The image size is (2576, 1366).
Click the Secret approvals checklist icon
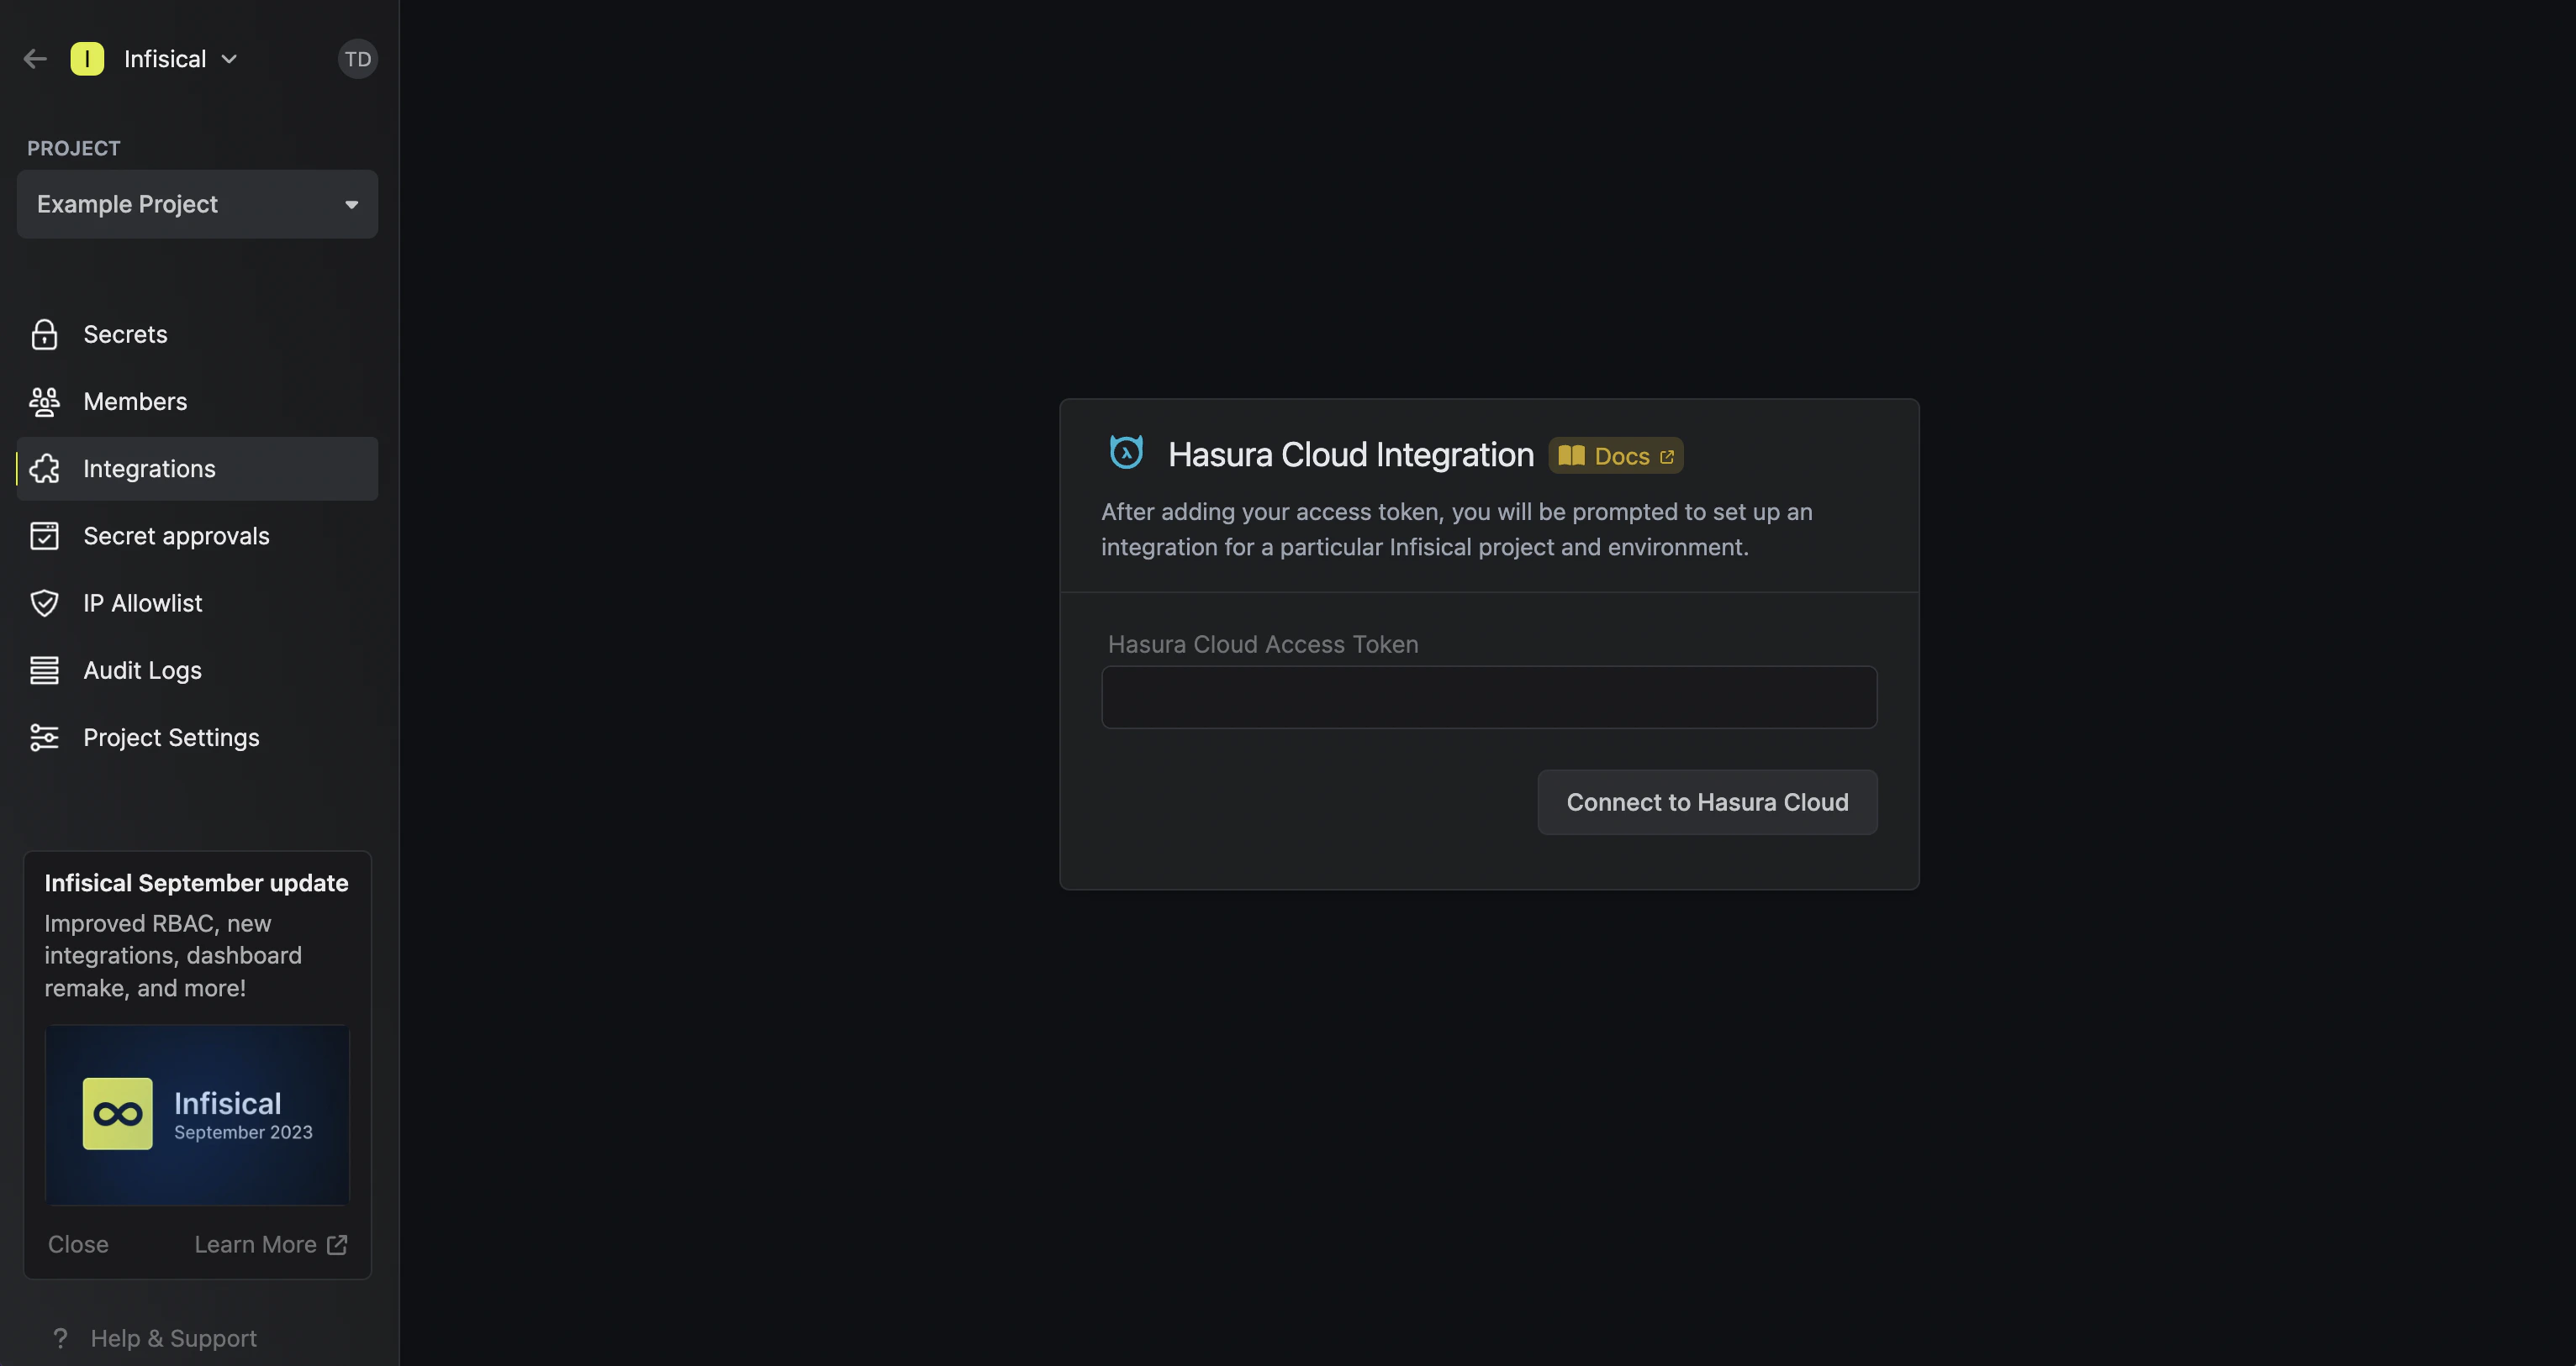pyautogui.click(x=44, y=536)
